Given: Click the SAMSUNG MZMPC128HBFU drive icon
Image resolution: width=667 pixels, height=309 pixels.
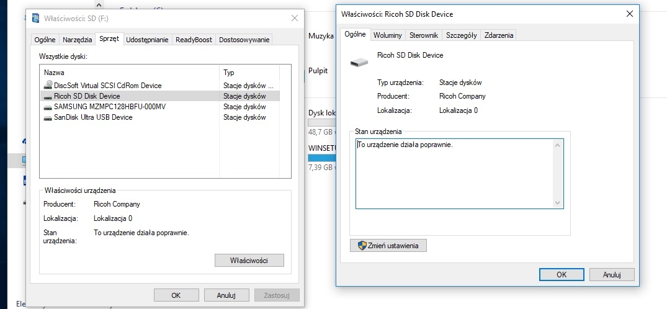Looking at the screenshot, I should click(x=48, y=107).
